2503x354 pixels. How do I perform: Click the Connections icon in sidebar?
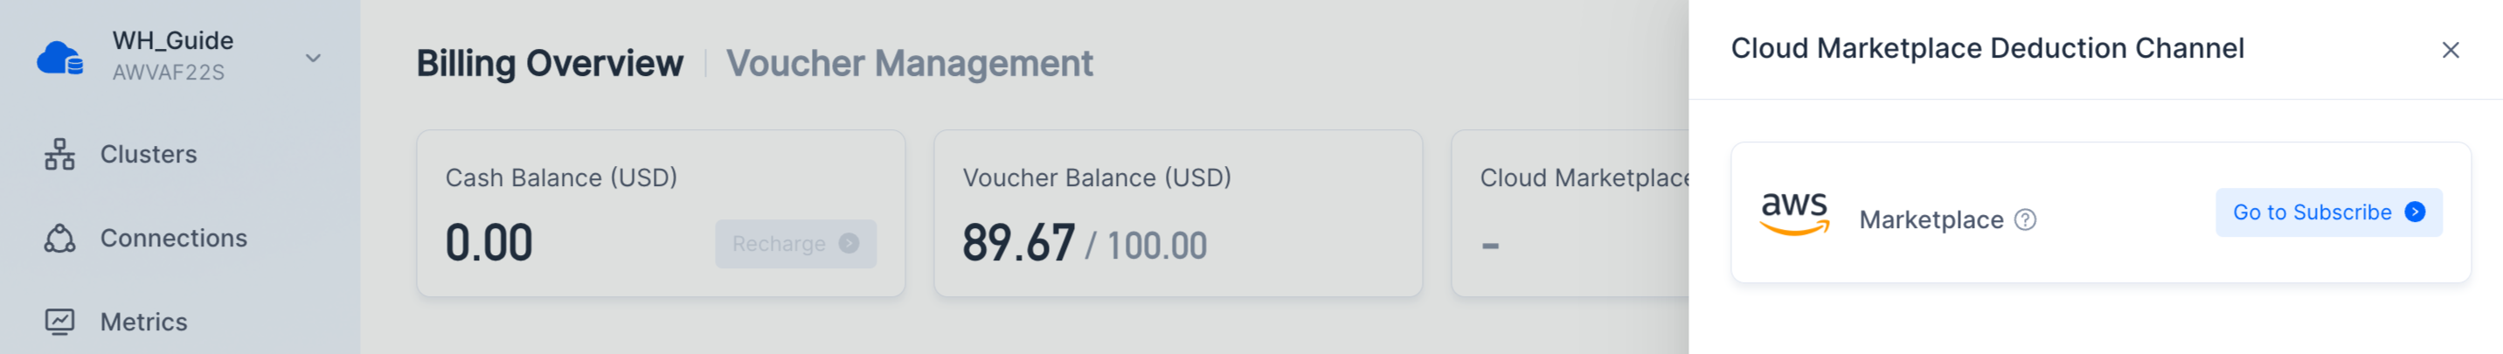point(59,239)
